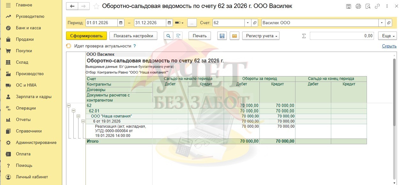This screenshot has width=403, height=185.
Task: Click the report vertical scrollbar
Action: click(x=394, y=92)
